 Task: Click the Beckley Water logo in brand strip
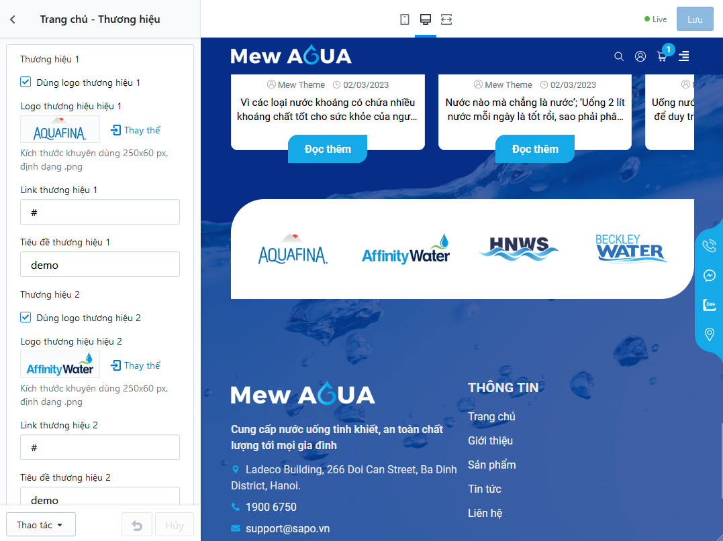631,249
